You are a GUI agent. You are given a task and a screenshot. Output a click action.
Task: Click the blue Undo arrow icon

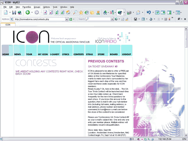pyautogui.click(x=149, y=12)
